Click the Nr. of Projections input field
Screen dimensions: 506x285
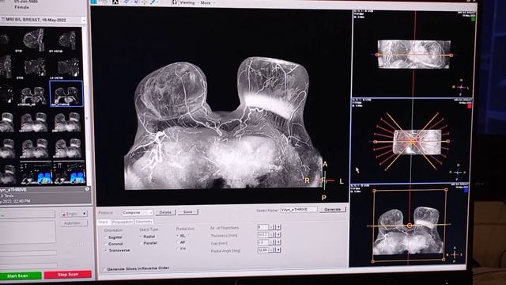[x=263, y=227]
